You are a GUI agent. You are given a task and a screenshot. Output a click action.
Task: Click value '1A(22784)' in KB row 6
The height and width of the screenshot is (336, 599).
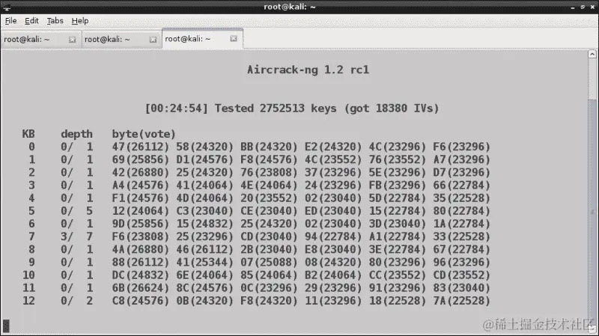click(461, 224)
